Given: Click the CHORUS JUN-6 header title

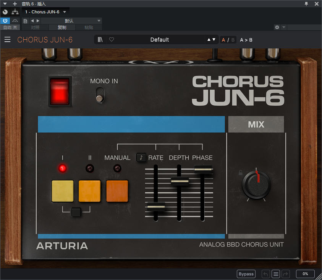Looking at the screenshot, I should click(45, 40).
